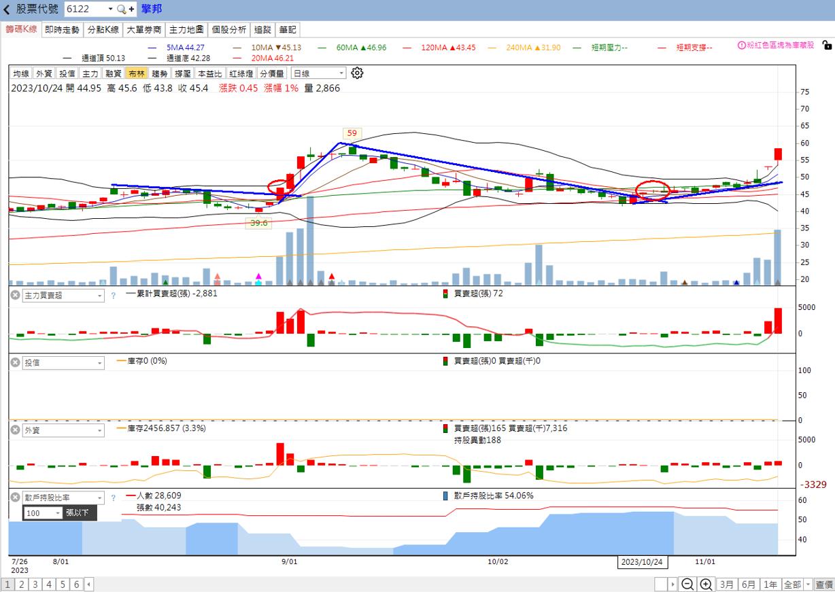Toggle the 布林 Bollinger overlay off
Viewport: 835px width, 592px height.
[x=136, y=73]
